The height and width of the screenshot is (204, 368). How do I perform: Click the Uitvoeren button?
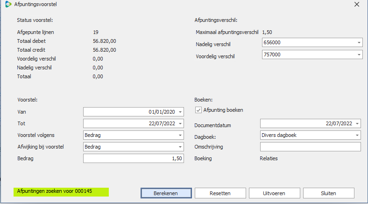tap(274, 193)
